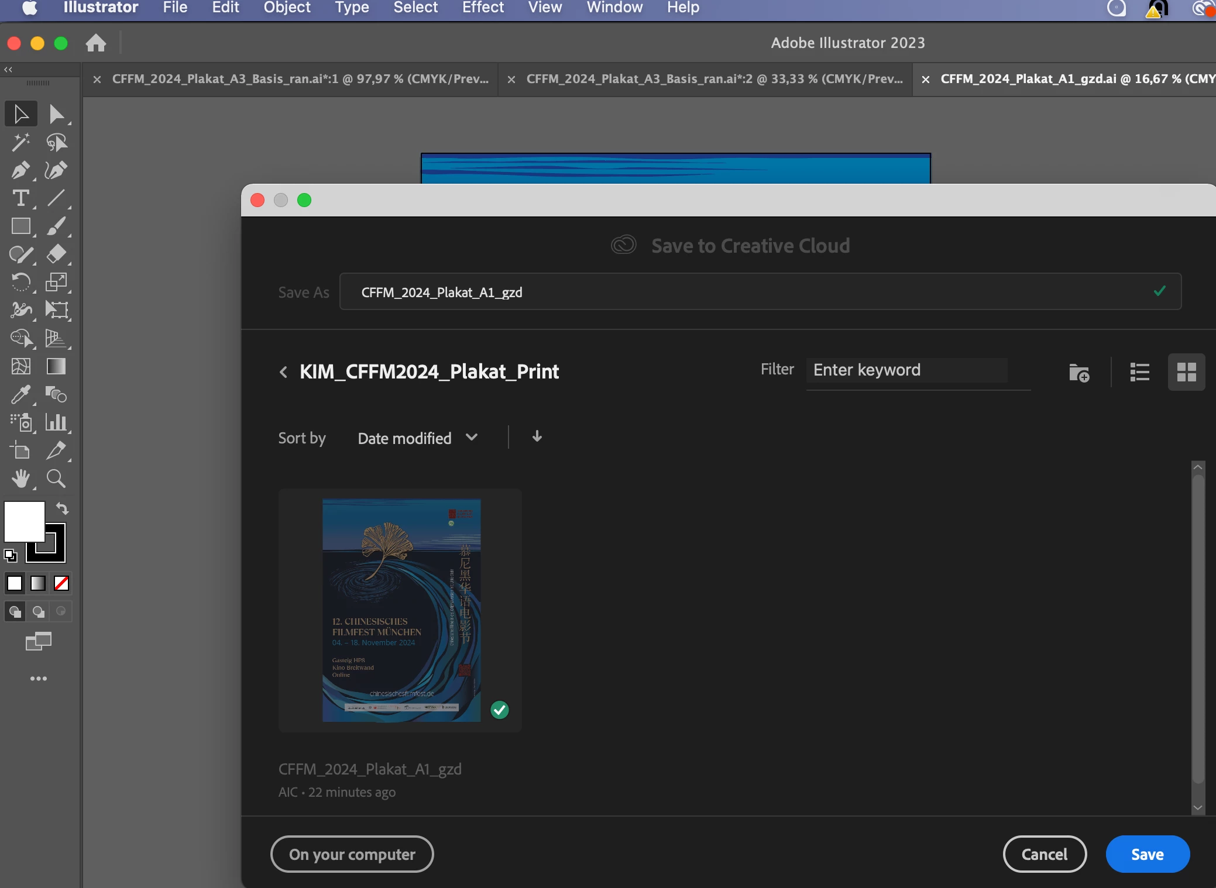Click On your computer button
Screen dimensions: 1216x888
tap(352, 855)
